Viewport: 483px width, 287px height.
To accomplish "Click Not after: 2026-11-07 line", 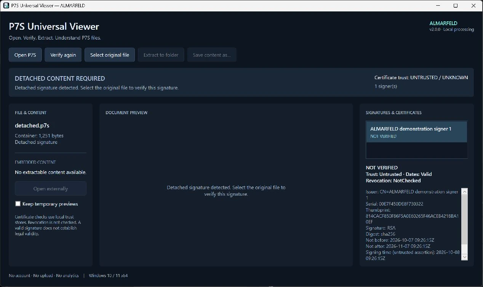I will click(x=398, y=246).
